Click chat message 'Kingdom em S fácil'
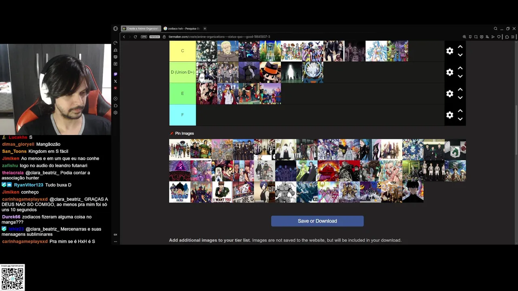The width and height of the screenshot is (518, 291). pyautogui.click(x=48, y=152)
